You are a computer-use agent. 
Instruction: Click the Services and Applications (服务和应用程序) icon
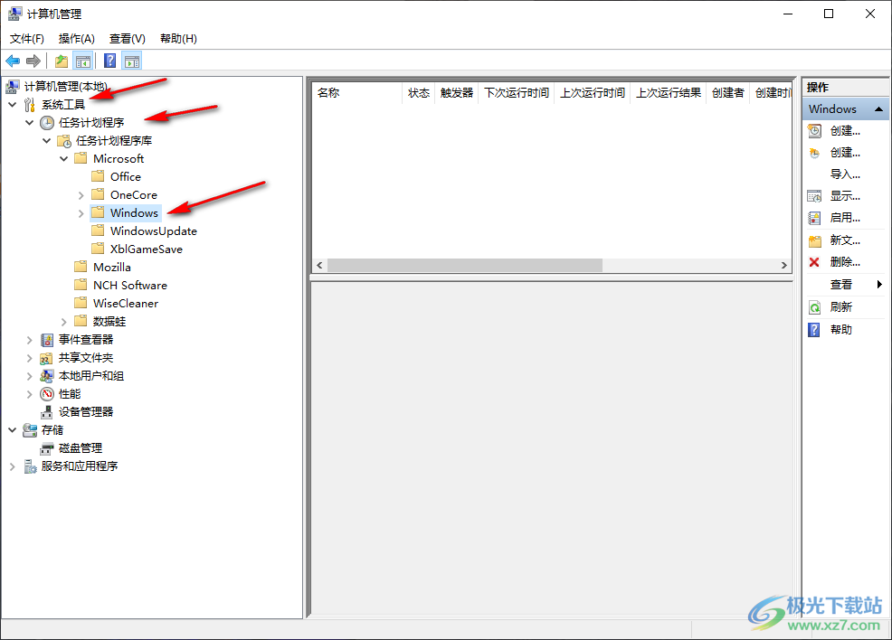[30, 466]
